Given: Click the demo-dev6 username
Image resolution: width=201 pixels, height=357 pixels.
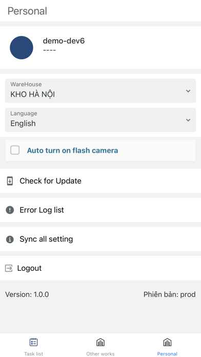Looking at the screenshot, I should [64, 41].
